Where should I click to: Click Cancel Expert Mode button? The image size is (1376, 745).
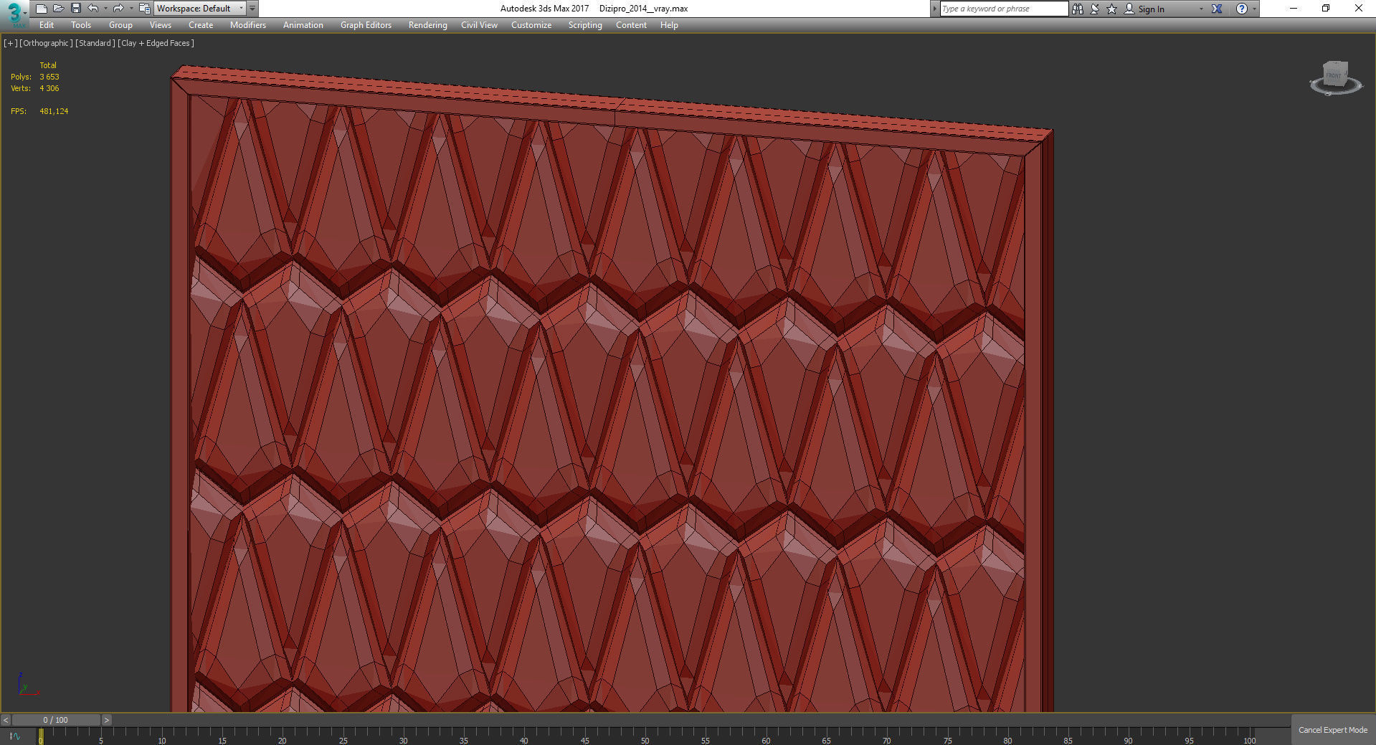point(1333,730)
